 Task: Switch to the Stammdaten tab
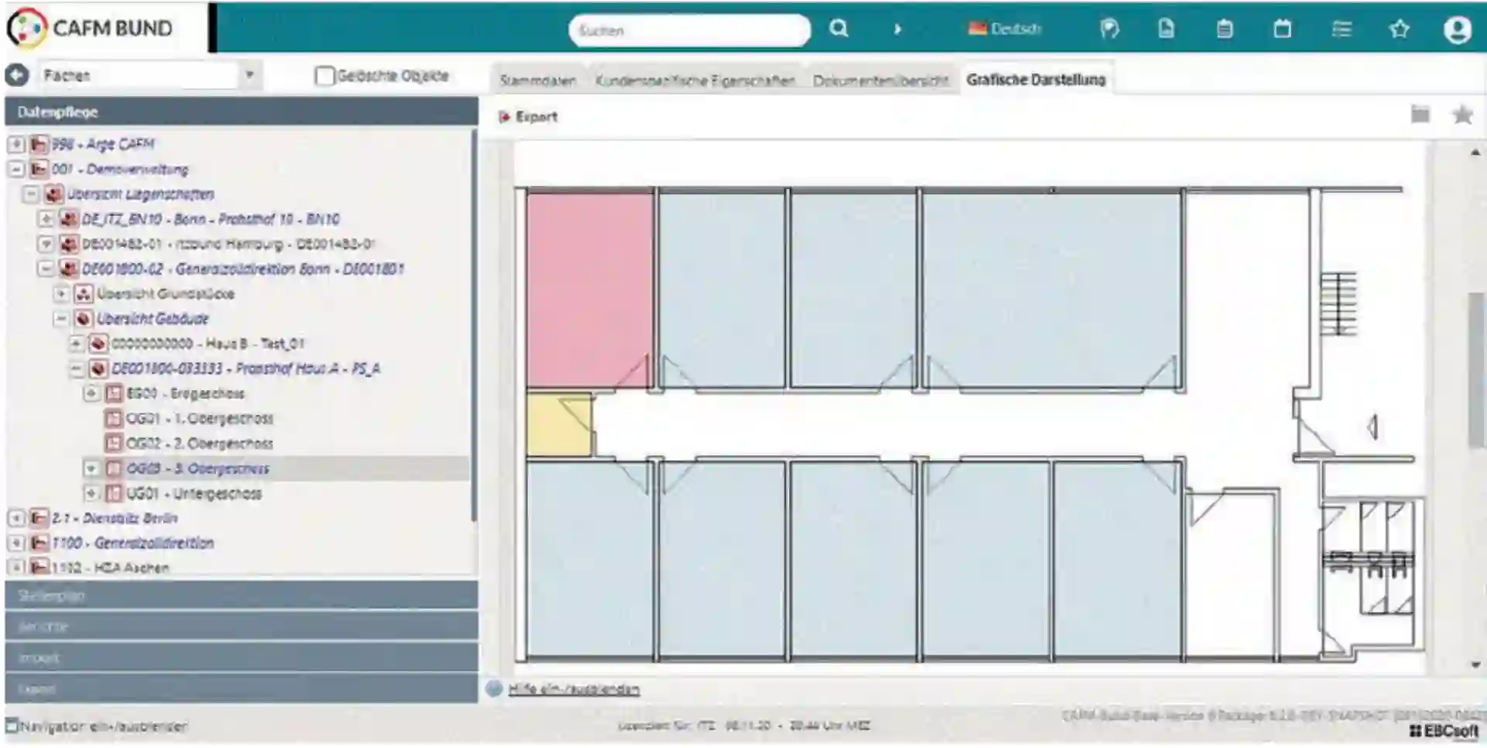click(537, 81)
